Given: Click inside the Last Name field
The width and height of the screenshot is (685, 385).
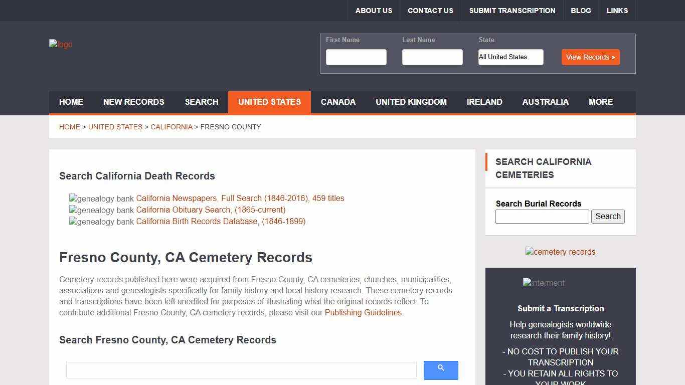Looking at the screenshot, I should [x=432, y=57].
